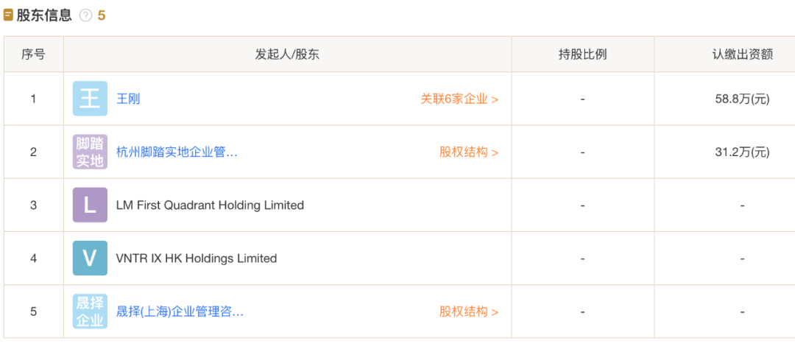Image resolution: width=795 pixels, height=352 pixels.
Task: Click the 58.8万(元) contribution amount
Action: tap(742, 99)
